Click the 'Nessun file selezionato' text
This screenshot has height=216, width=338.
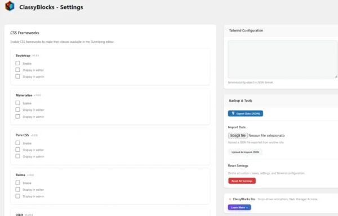[x=266, y=136]
